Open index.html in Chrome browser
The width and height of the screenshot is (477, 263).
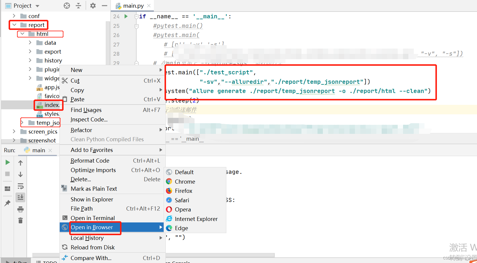click(x=185, y=182)
